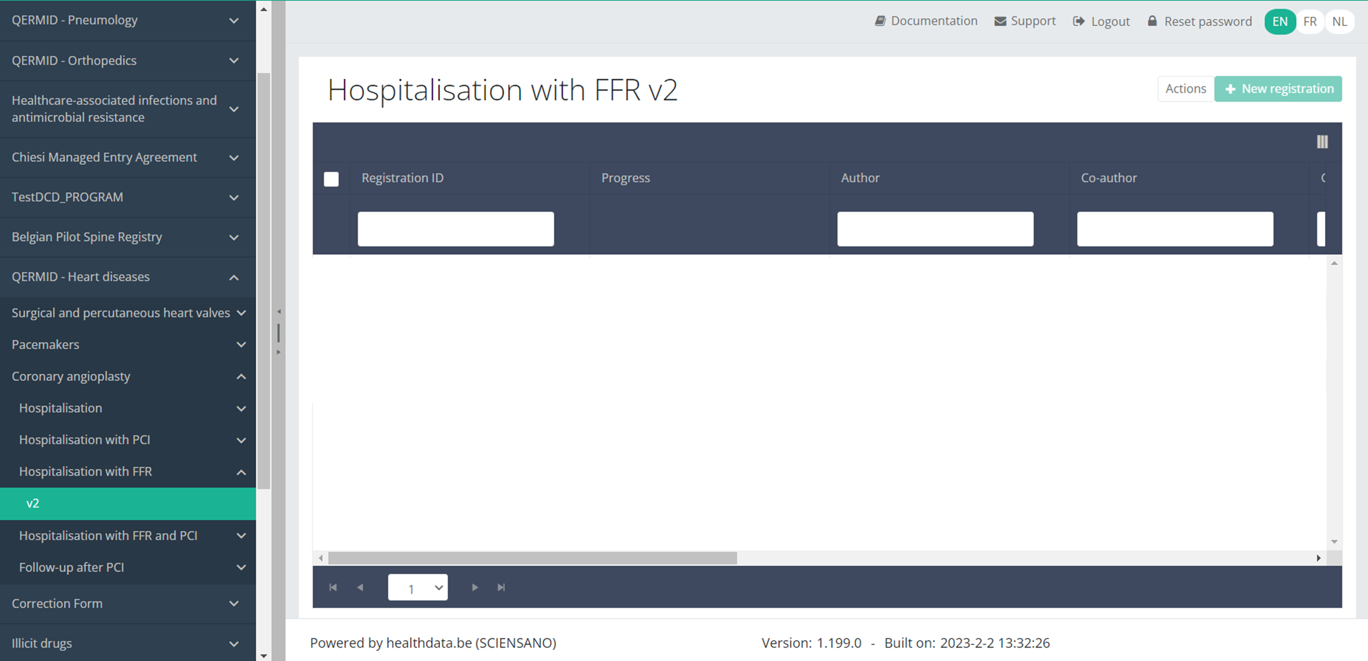Check the select-all registrations checkbox
1368x661 pixels.
tap(331, 179)
